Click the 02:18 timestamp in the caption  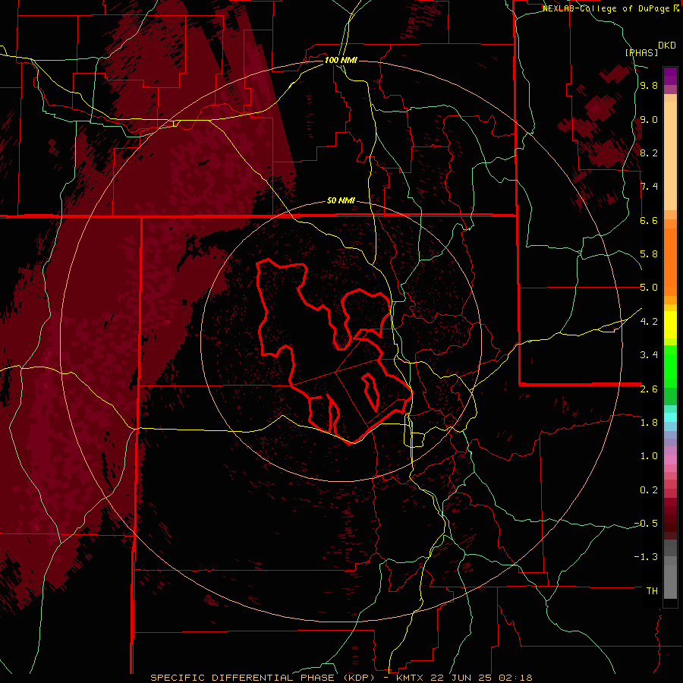tap(515, 678)
